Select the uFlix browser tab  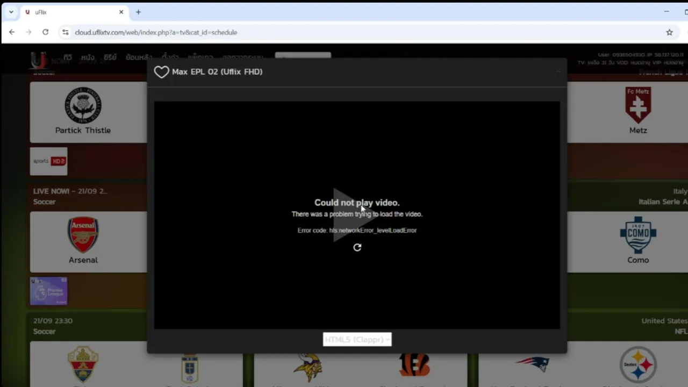point(74,12)
